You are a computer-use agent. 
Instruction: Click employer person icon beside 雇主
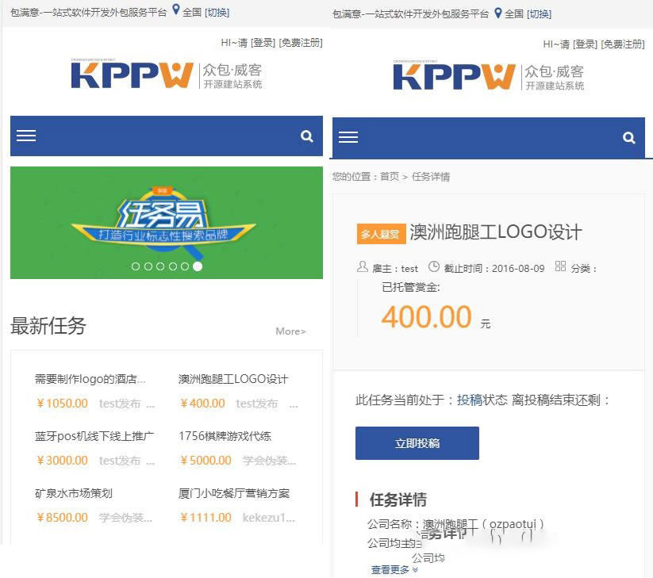tap(363, 266)
